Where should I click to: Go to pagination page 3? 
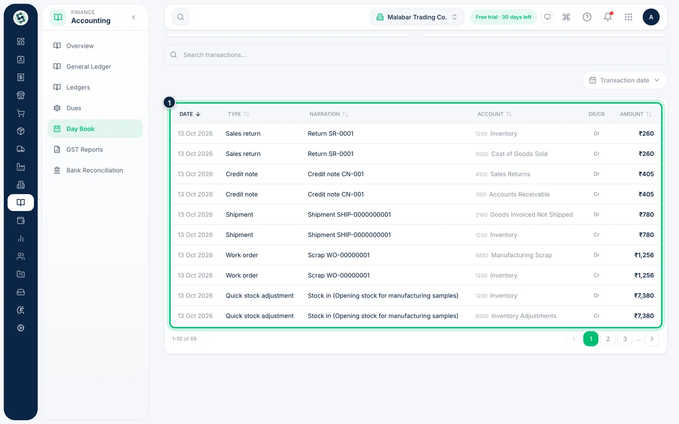coord(625,339)
